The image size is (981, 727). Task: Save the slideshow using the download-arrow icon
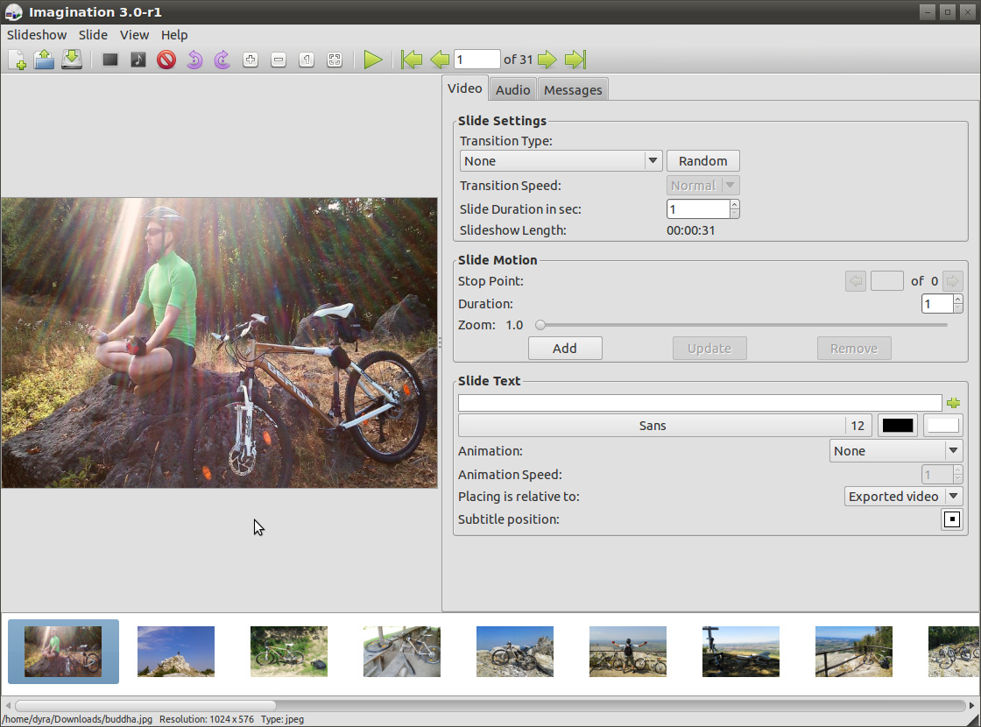click(72, 60)
